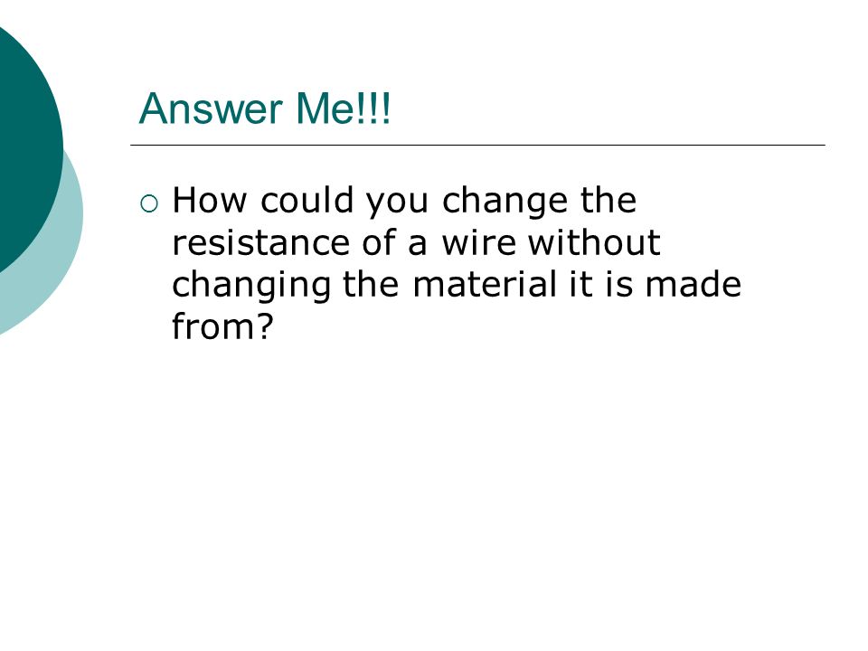The image size is (868, 651).
Task: Click the word "changing" in the third line
Action: tap(251, 287)
